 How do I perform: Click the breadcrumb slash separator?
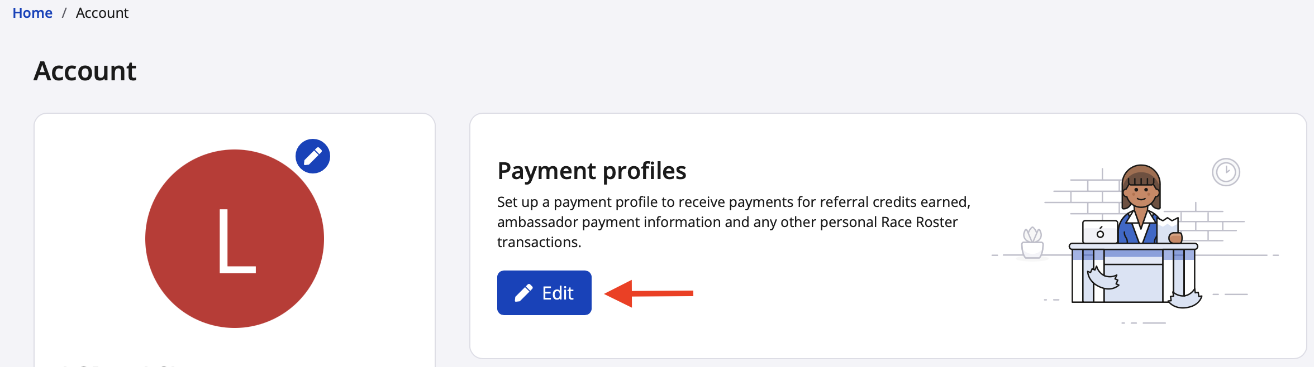tap(64, 13)
